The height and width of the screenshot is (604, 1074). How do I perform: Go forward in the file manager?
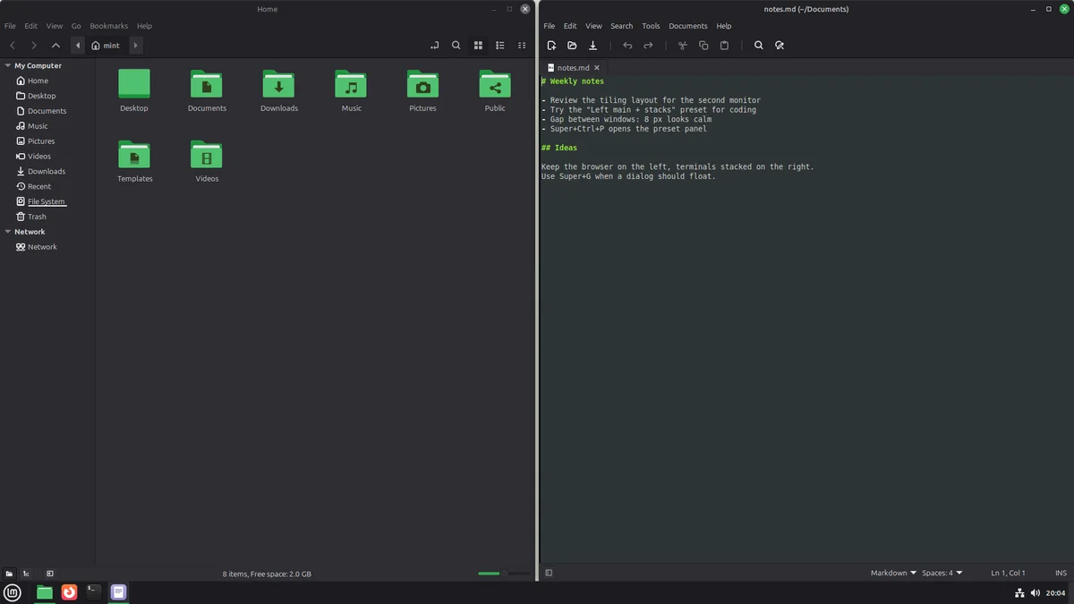coord(34,46)
